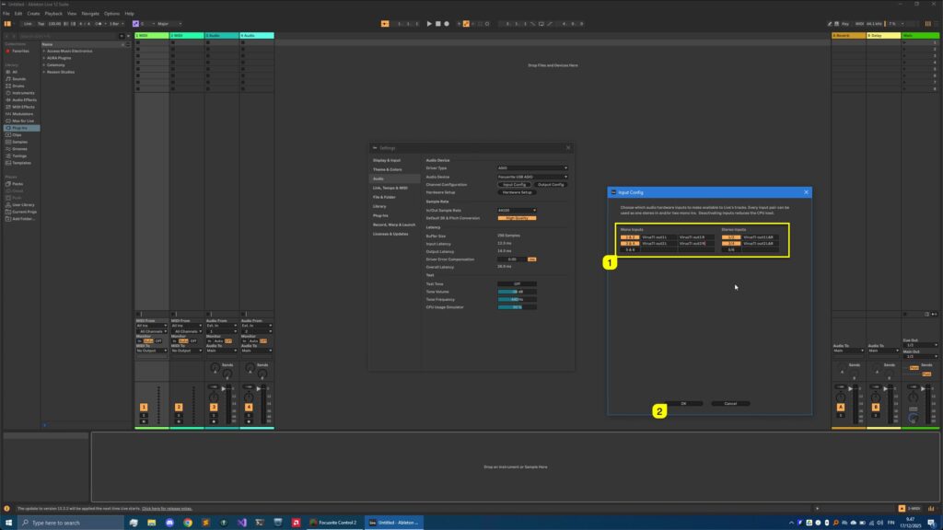Toggle stereo input 1/2 in Input Config
Image resolution: width=943 pixels, height=530 pixels.
(731, 236)
